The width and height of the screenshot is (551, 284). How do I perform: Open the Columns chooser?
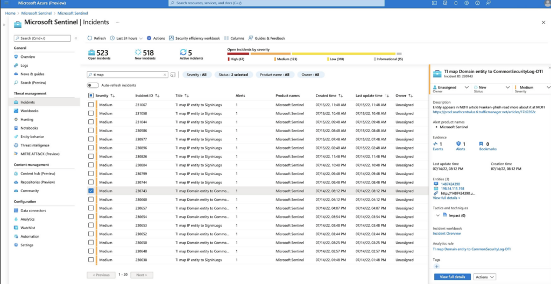[x=234, y=38]
